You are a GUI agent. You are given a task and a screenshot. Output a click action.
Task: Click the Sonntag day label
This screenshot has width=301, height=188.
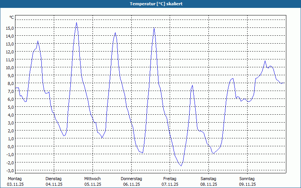click(247, 179)
